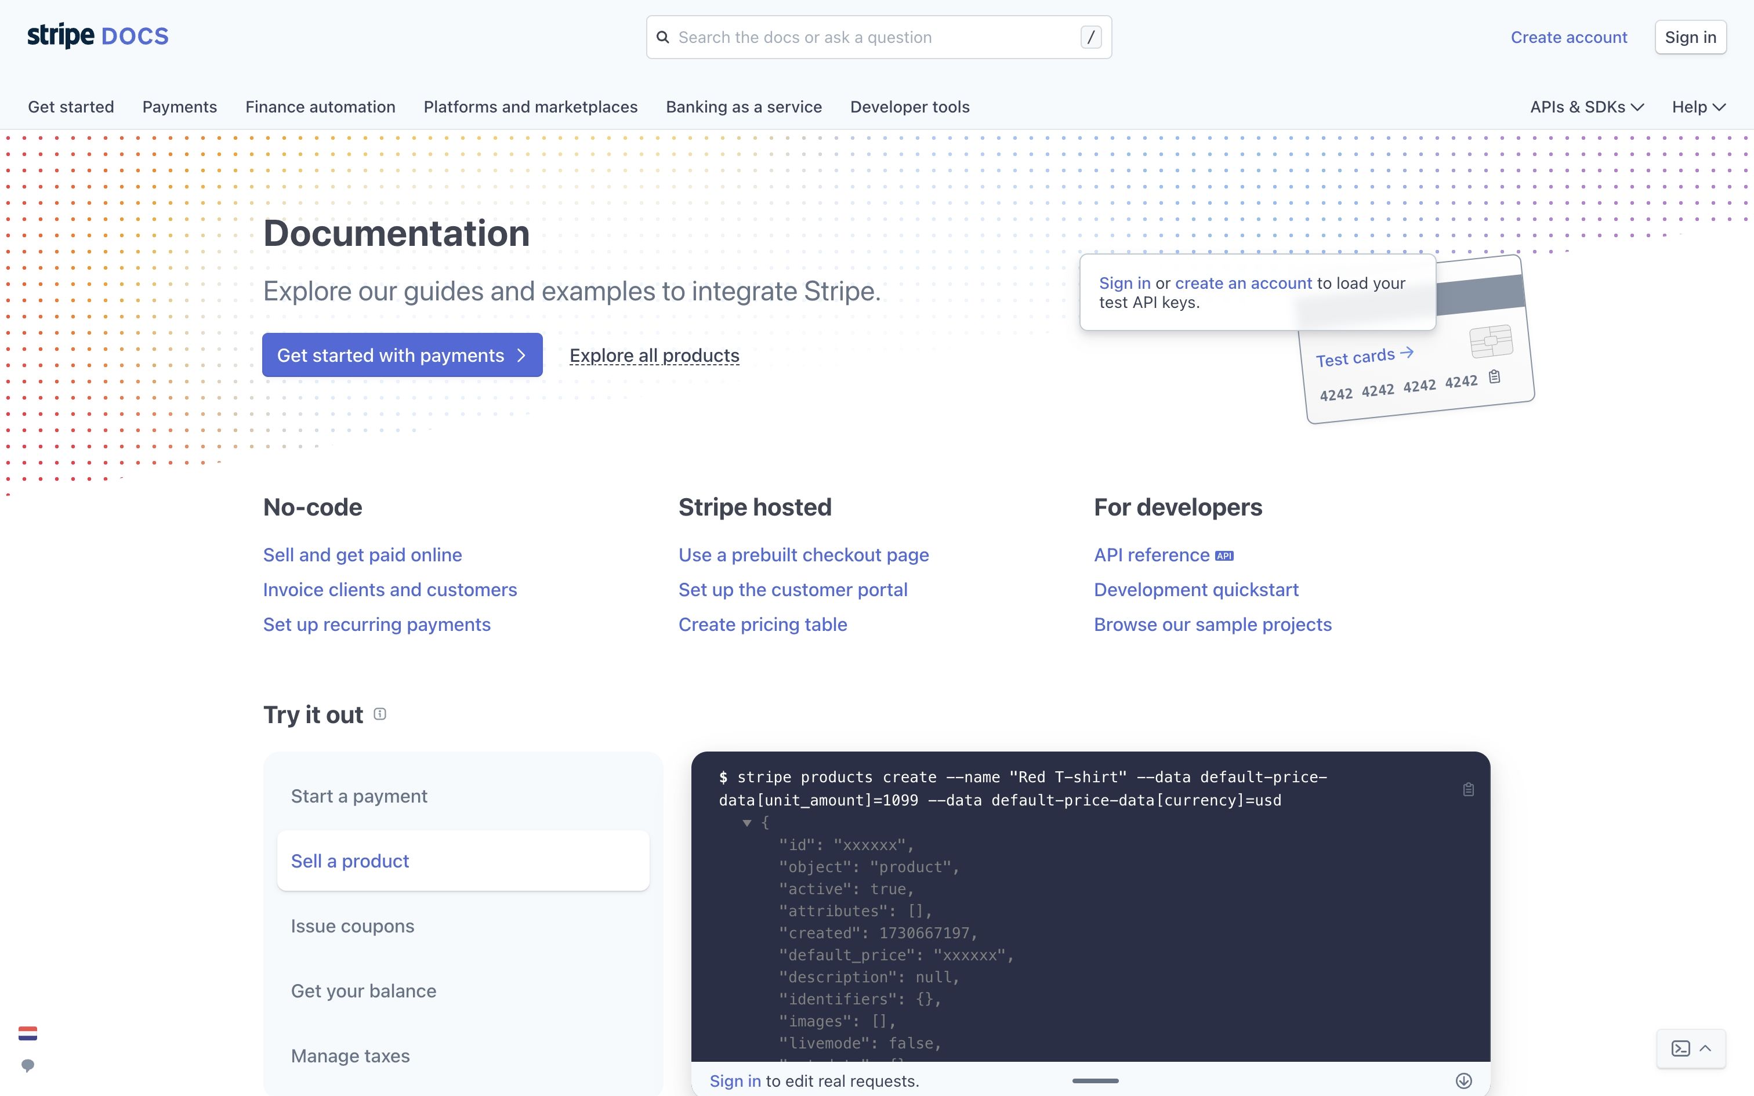Open Browse our sample projects link

[1213, 624]
